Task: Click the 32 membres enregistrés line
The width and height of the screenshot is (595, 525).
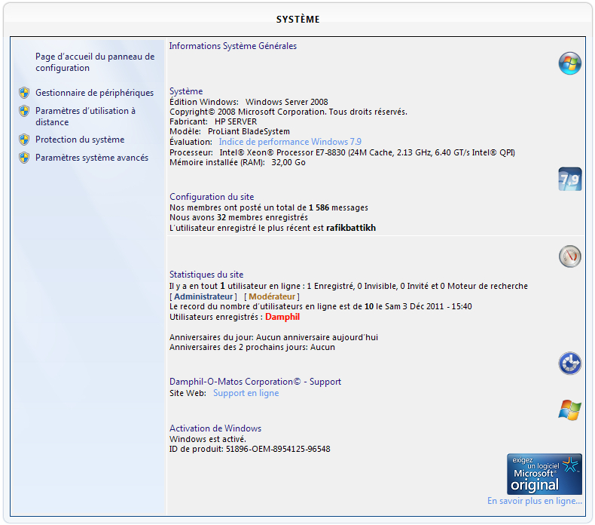Action: click(x=239, y=218)
